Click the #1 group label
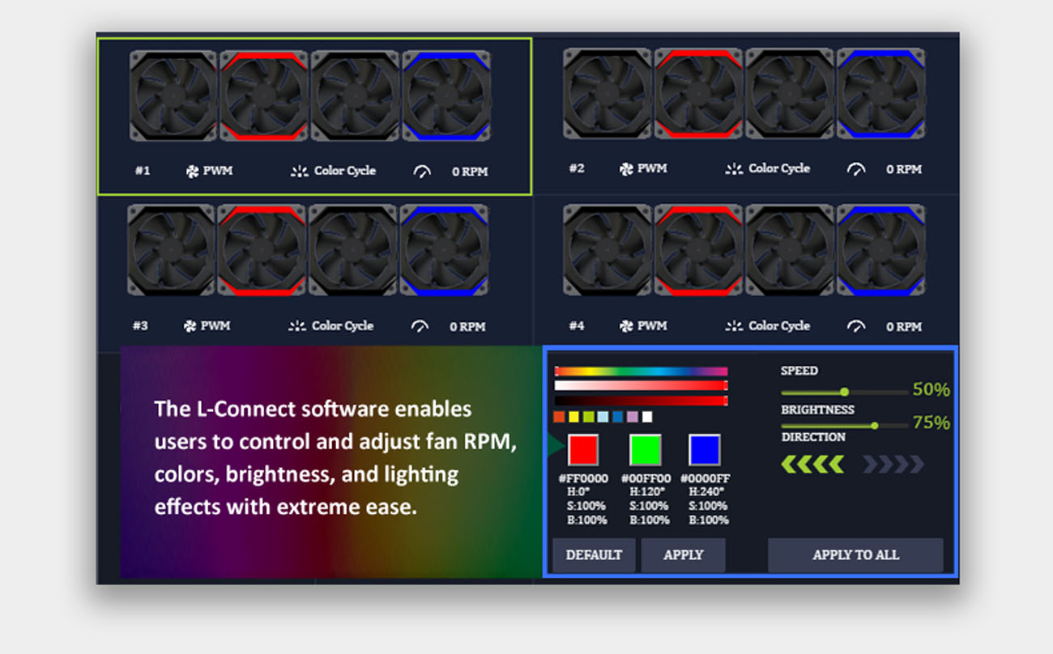1053x654 pixels. click(143, 172)
